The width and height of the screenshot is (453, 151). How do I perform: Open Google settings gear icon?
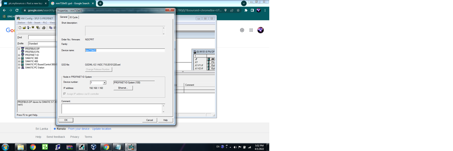[242, 30]
